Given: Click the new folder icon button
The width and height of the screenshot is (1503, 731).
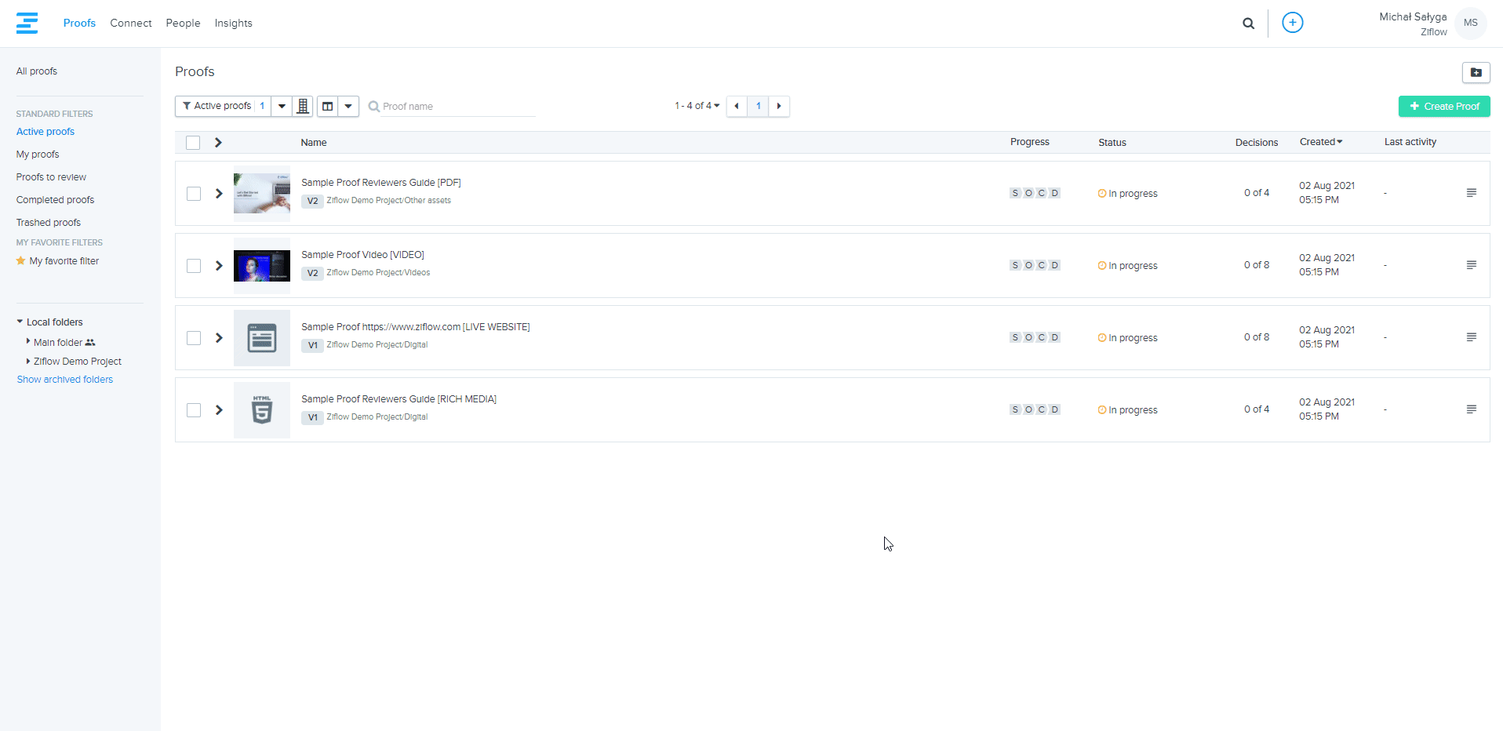Looking at the screenshot, I should pos(1476,72).
